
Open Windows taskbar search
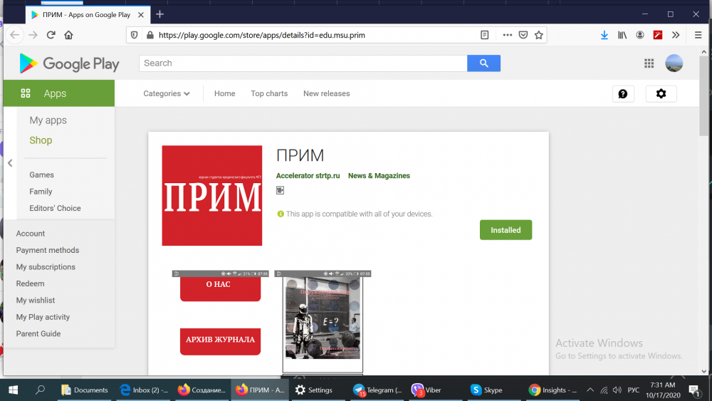(40, 390)
